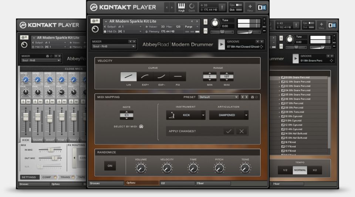This screenshot has width=355, height=197.
Task: Open the Instrument KICK dropdown
Action: point(186,115)
